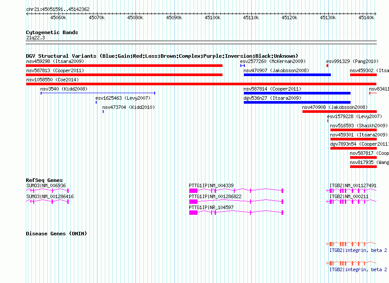Viewport: 389px width, 283px height.
Task: Select the 45120k ruler position label
Action: [x=289, y=17]
